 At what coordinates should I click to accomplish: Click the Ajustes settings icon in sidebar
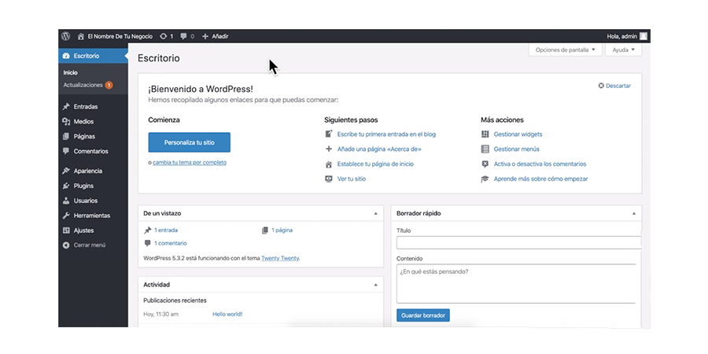tap(66, 230)
